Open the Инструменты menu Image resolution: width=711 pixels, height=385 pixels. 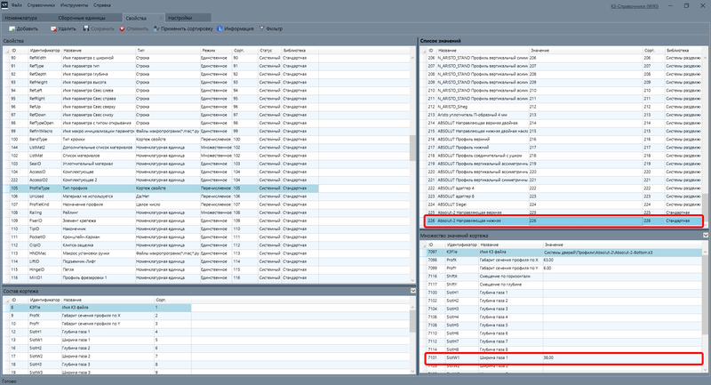pyautogui.click(x=74, y=5)
